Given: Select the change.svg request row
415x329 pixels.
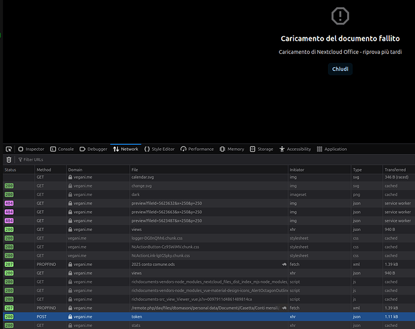Looking at the screenshot, I should tap(209, 186).
